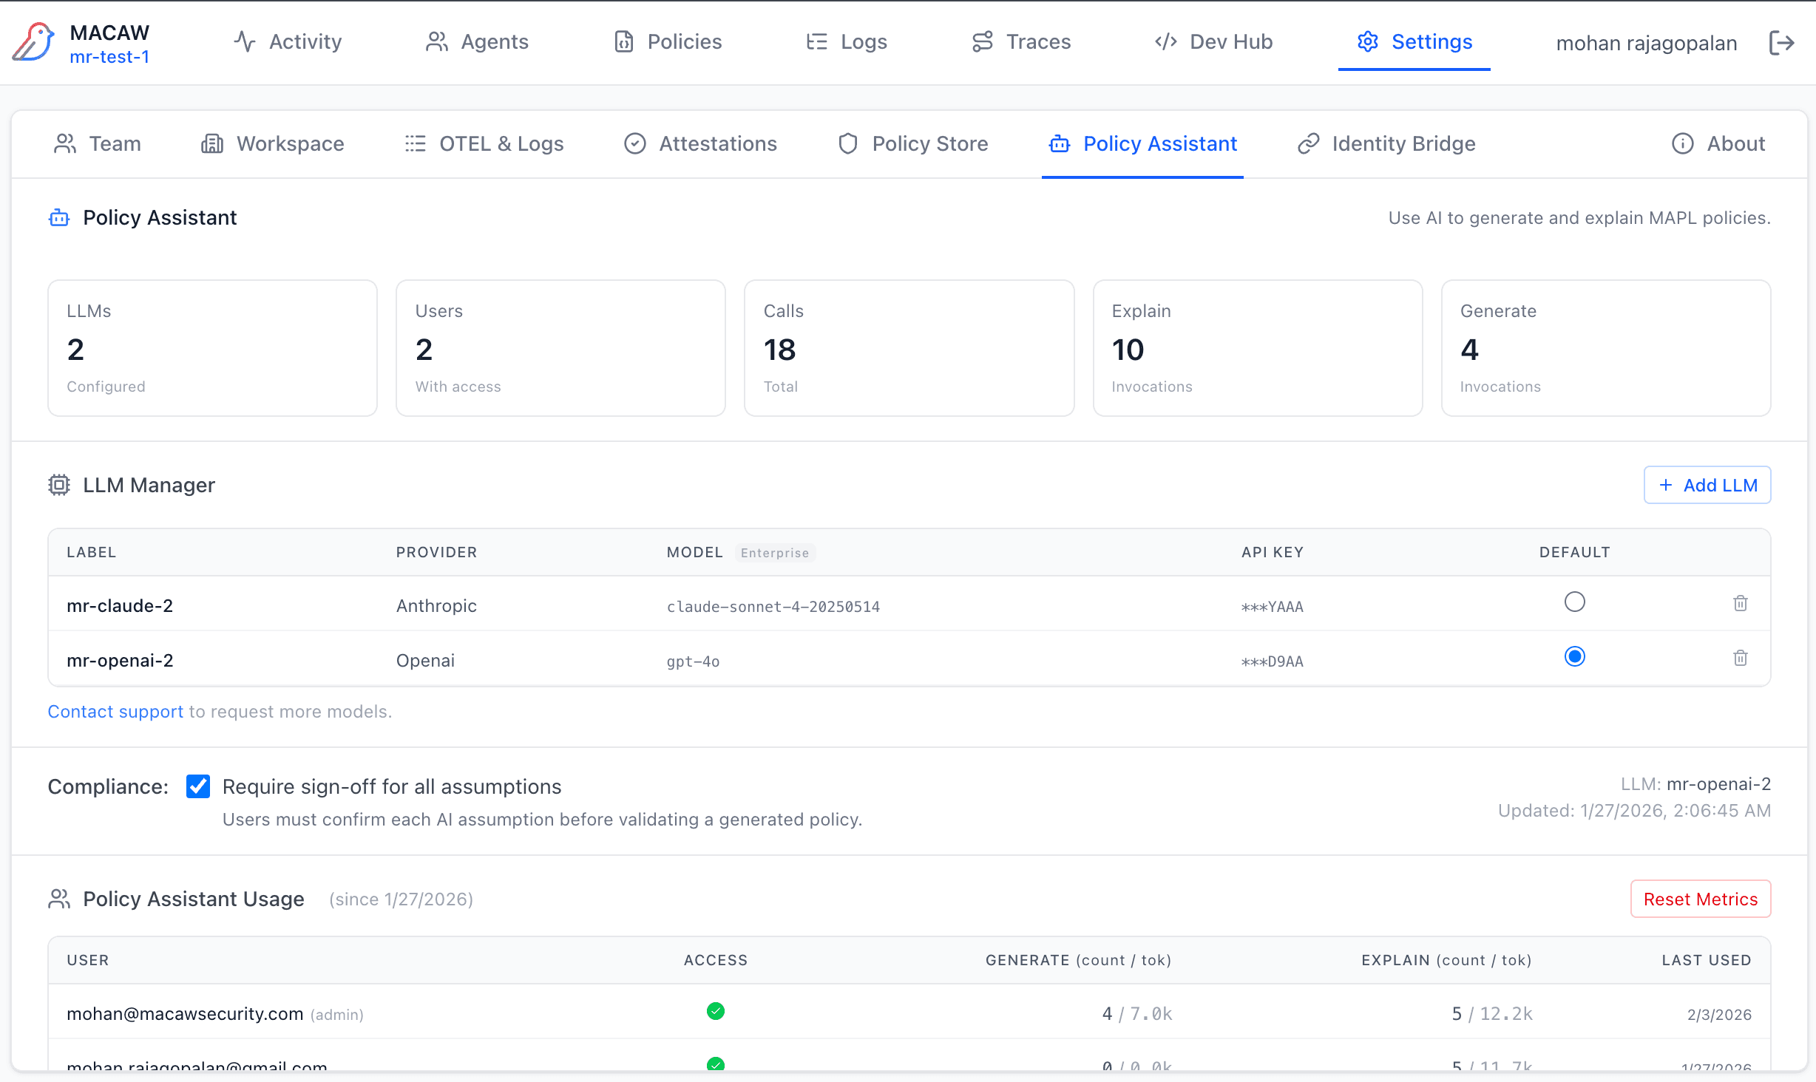Click the logout arrow icon
This screenshot has height=1082, width=1816.
click(x=1781, y=43)
